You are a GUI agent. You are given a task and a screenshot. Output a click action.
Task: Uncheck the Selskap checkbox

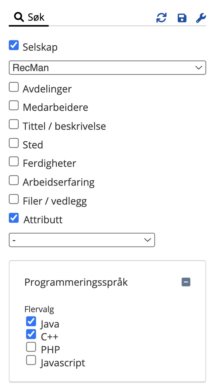tap(14, 45)
